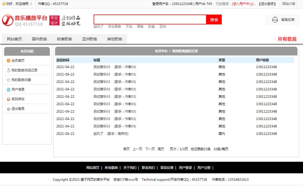
Task: Click 【退出登录】 in top bar
Action: (x=267, y=4)
